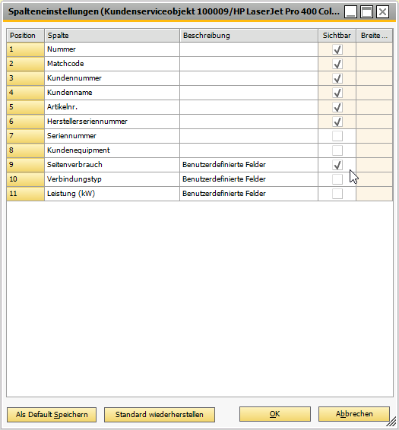Select position cell 4
Screen dimensions: 399x430
click(x=26, y=93)
